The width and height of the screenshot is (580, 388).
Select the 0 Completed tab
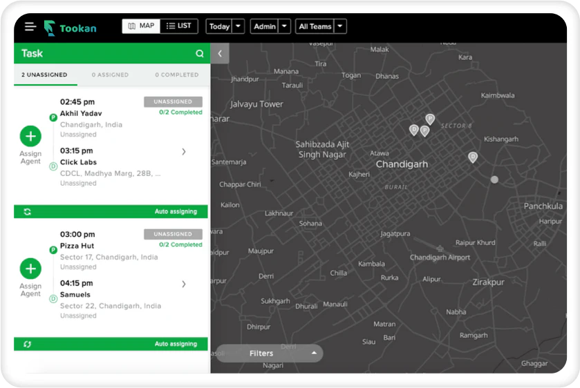[x=177, y=75]
